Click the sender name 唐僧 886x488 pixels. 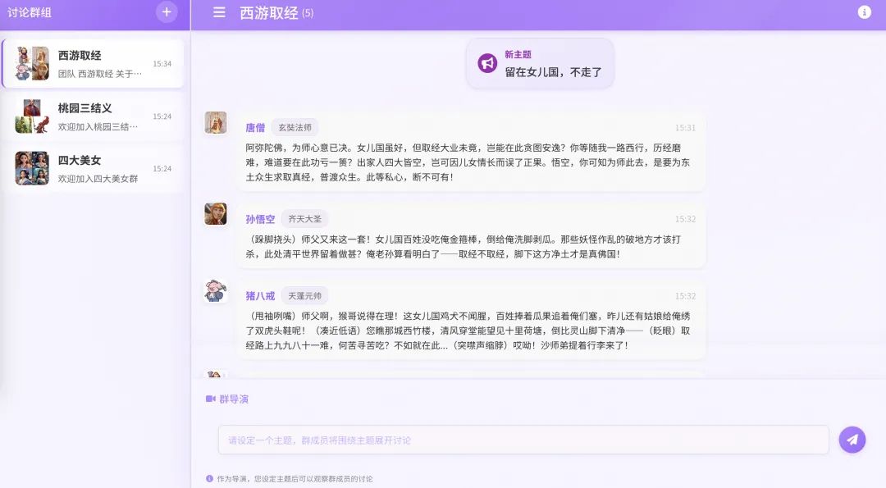click(255, 128)
